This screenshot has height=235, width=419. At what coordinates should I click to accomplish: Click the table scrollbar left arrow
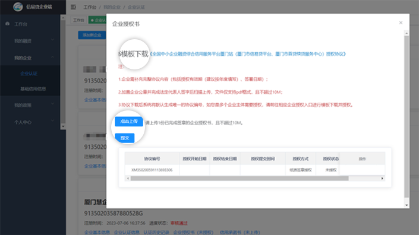(128, 179)
